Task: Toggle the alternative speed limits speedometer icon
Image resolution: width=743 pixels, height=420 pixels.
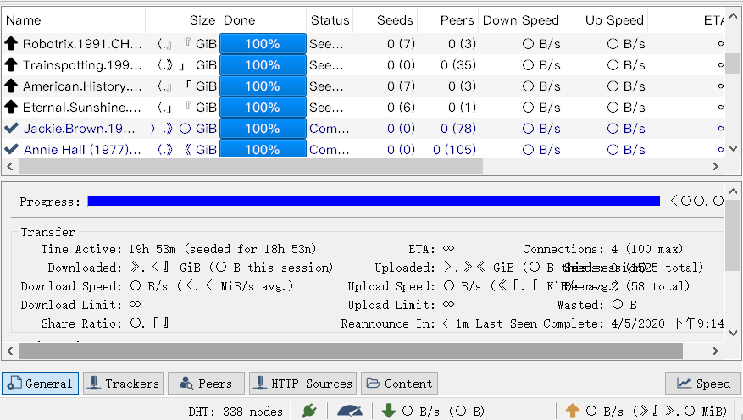Action: 350,411
